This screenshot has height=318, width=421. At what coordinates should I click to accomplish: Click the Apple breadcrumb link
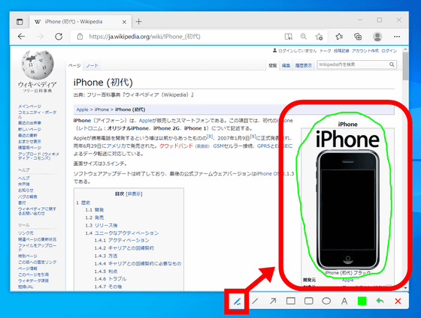coord(82,109)
